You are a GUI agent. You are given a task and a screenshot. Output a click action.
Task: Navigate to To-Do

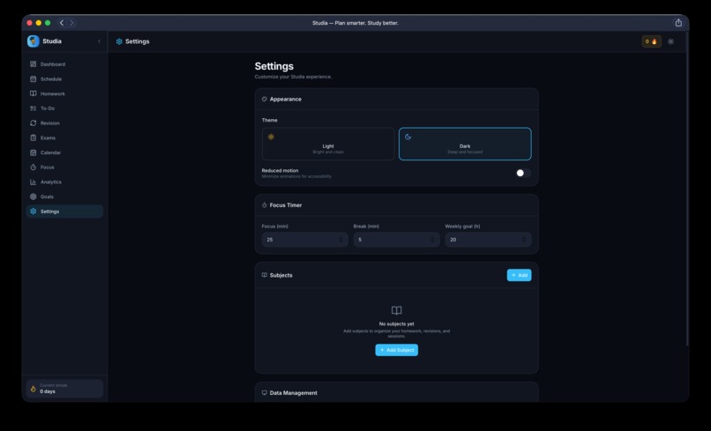click(64, 108)
